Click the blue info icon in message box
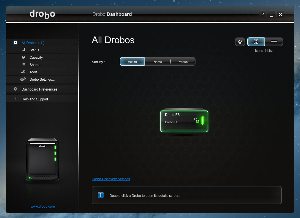300x218 pixels. 101,195
